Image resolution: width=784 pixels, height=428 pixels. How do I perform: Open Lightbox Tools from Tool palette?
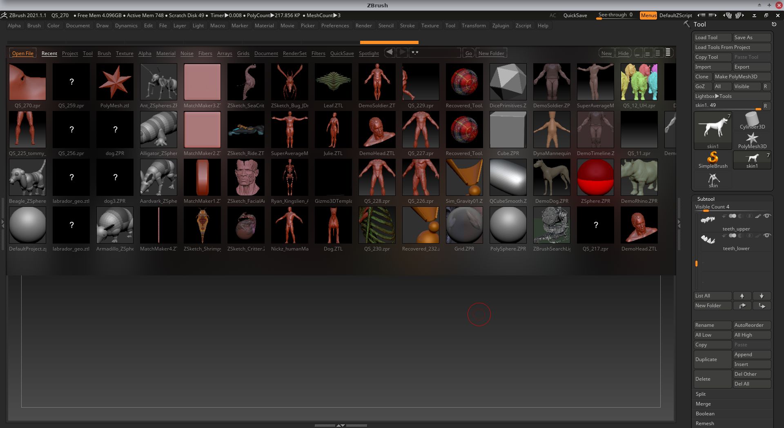tap(732, 96)
